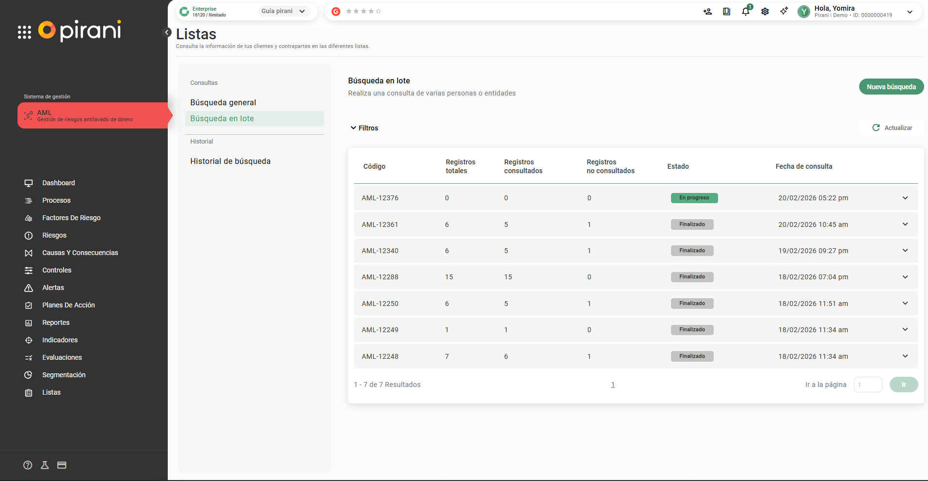Expand the Filtros section
The width and height of the screenshot is (928, 481).
coord(364,128)
